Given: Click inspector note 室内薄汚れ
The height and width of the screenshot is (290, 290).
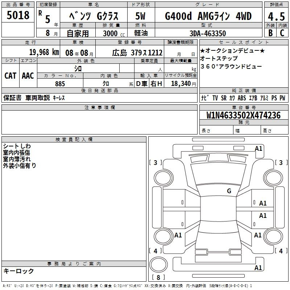Looking at the screenshot, I should coord(17,159).
